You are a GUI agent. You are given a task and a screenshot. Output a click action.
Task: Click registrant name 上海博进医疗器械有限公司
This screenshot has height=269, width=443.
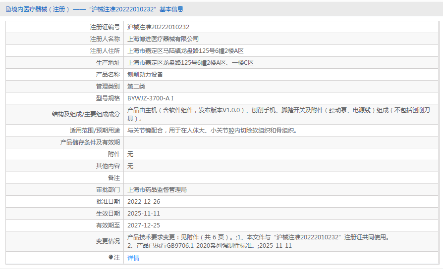point(163,39)
